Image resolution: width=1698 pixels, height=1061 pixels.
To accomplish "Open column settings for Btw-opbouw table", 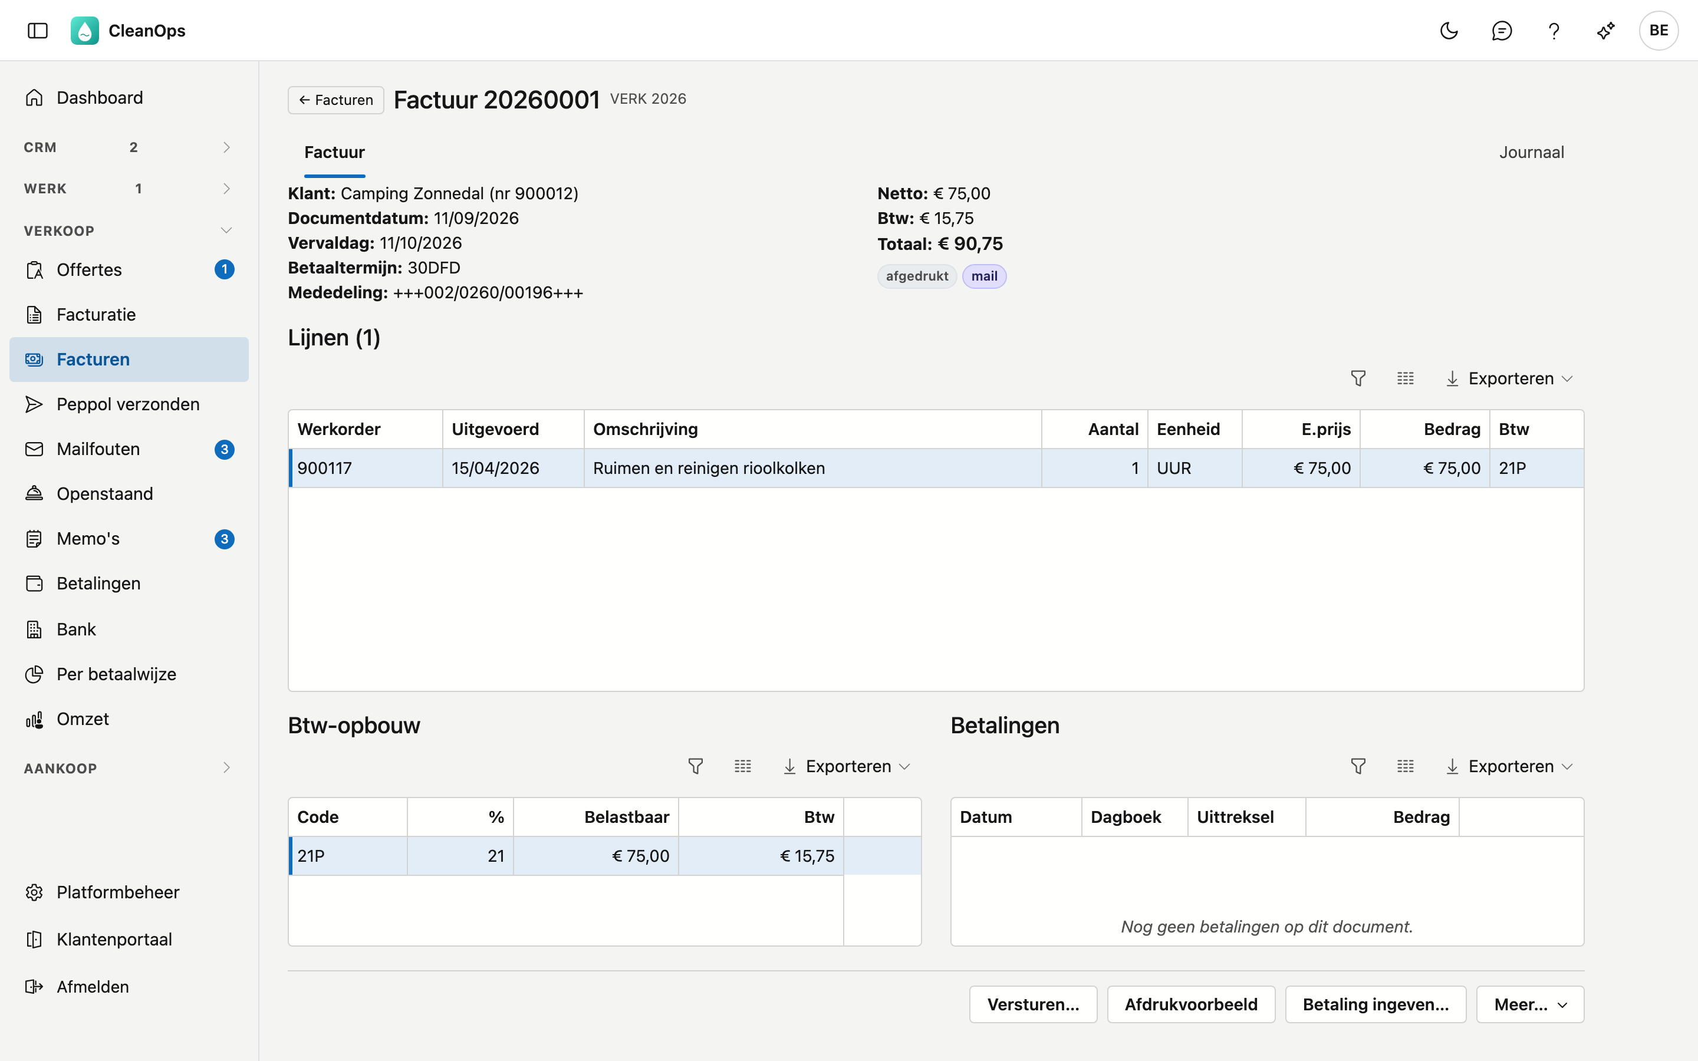I will (743, 766).
